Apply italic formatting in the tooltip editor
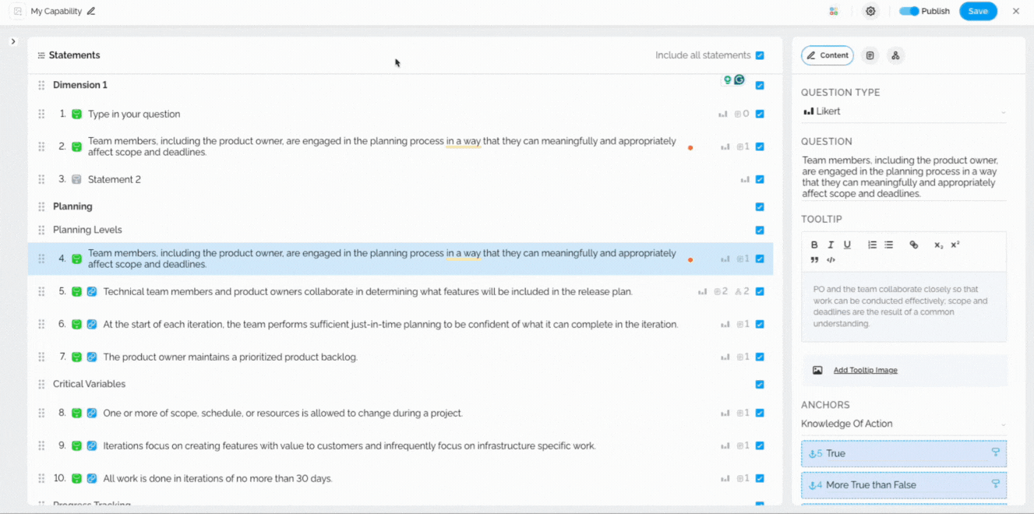Viewport: 1034px width, 514px height. 831,245
